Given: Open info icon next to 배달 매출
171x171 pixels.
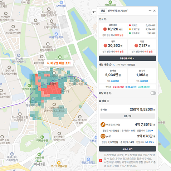Looking at the screenshot, I should [x=110, y=65].
